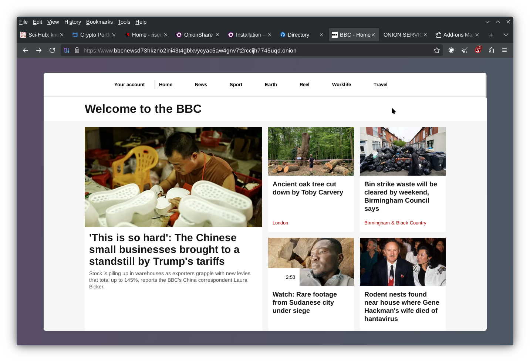Go back to the previous page
The width and height of the screenshot is (530, 362).
[x=26, y=50]
